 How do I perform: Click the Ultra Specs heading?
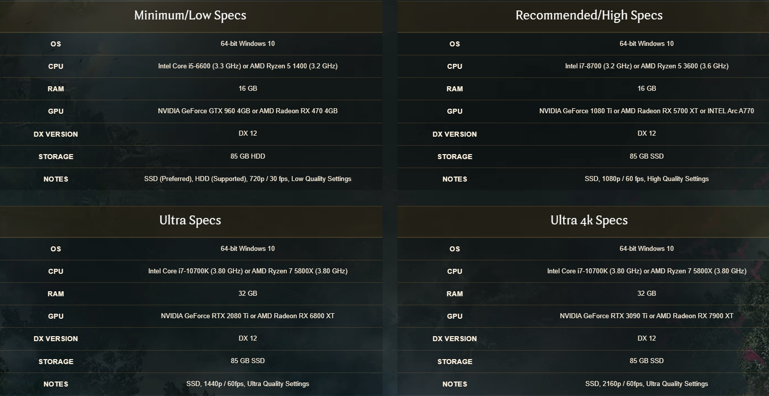click(190, 220)
